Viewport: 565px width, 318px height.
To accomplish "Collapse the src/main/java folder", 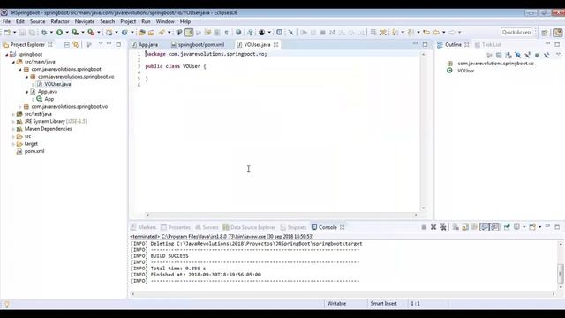I will click(13, 62).
